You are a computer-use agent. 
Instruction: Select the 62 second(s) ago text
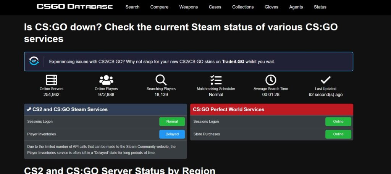(x=326, y=95)
